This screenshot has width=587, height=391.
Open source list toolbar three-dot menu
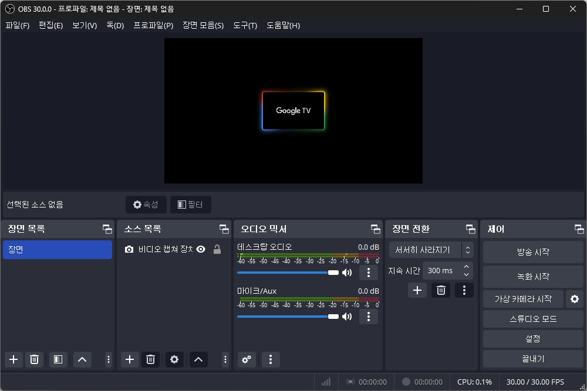(x=225, y=359)
